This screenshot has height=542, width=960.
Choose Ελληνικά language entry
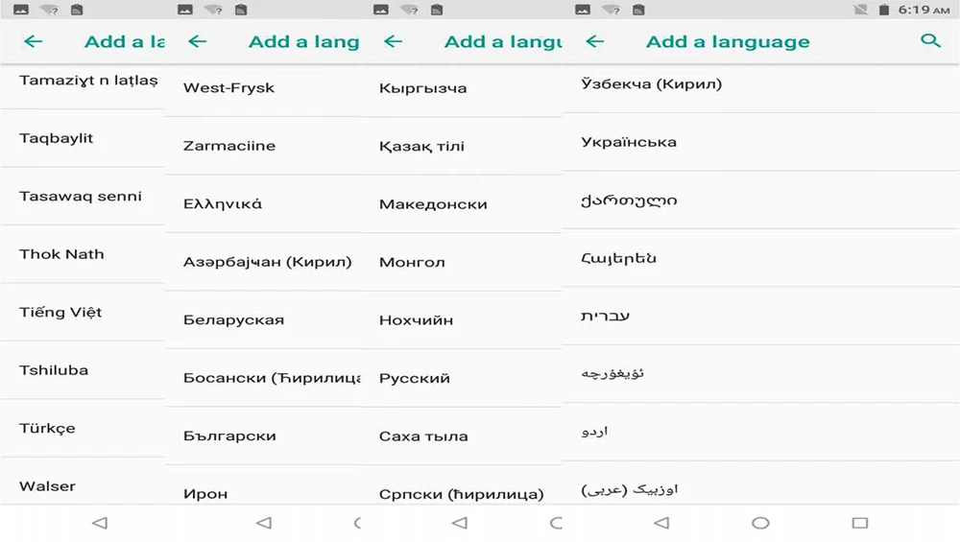263,203
